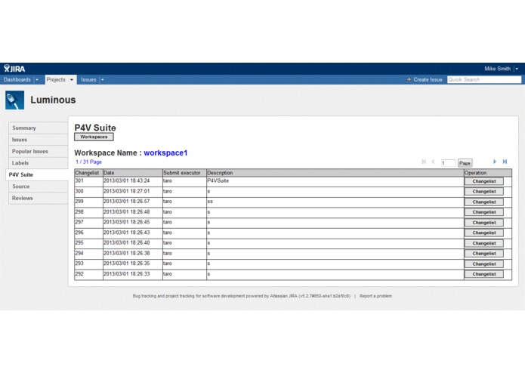Open the Mike Smith user menu arrow
This screenshot has height=373, width=525.
pyautogui.click(x=517, y=69)
